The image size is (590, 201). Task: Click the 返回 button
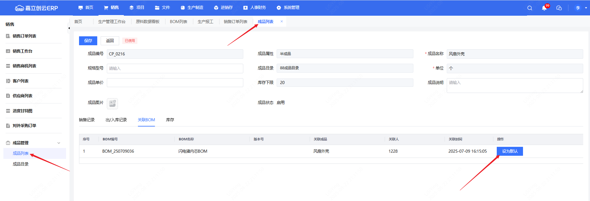[110, 41]
